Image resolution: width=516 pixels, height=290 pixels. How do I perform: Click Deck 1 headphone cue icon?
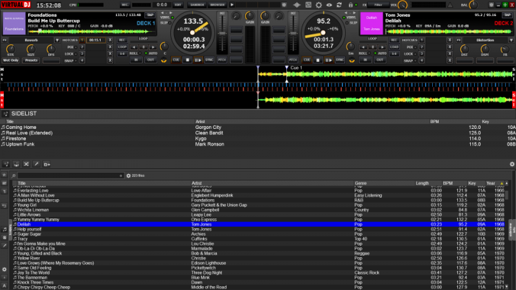pos(164,61)
